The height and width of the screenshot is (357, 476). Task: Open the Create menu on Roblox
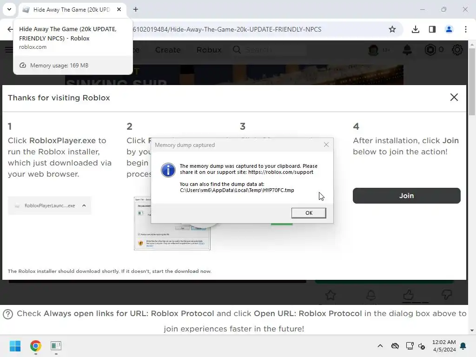167,50
